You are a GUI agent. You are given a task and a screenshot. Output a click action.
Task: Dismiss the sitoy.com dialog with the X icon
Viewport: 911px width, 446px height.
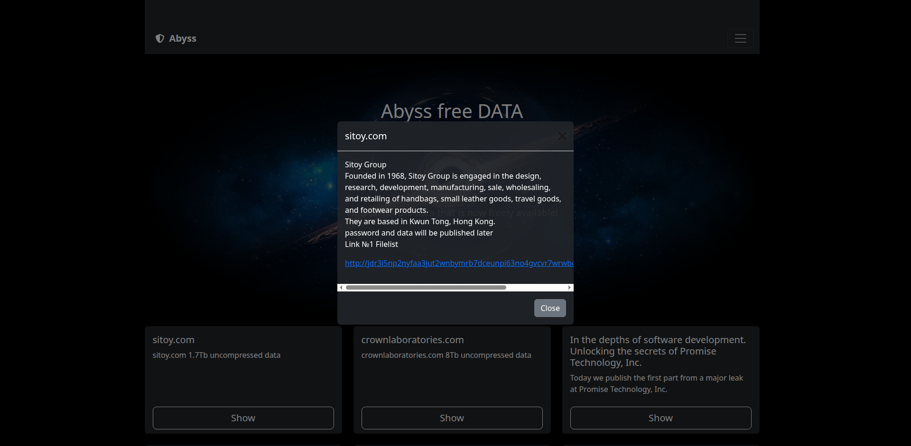(562, 137)
